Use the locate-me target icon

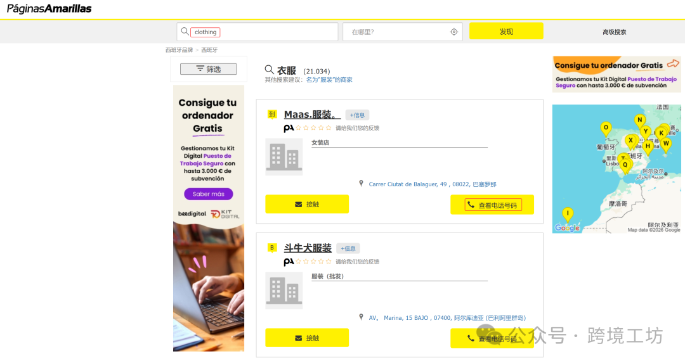(x=454, y=32)
